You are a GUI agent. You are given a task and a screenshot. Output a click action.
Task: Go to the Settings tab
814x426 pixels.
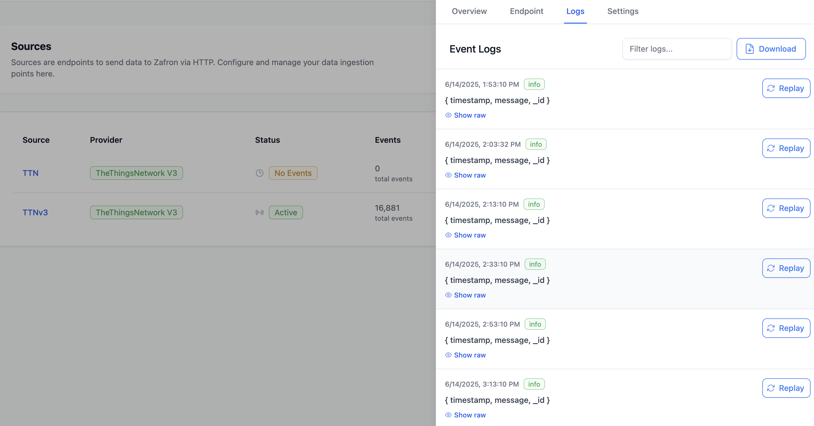point(623,11)
